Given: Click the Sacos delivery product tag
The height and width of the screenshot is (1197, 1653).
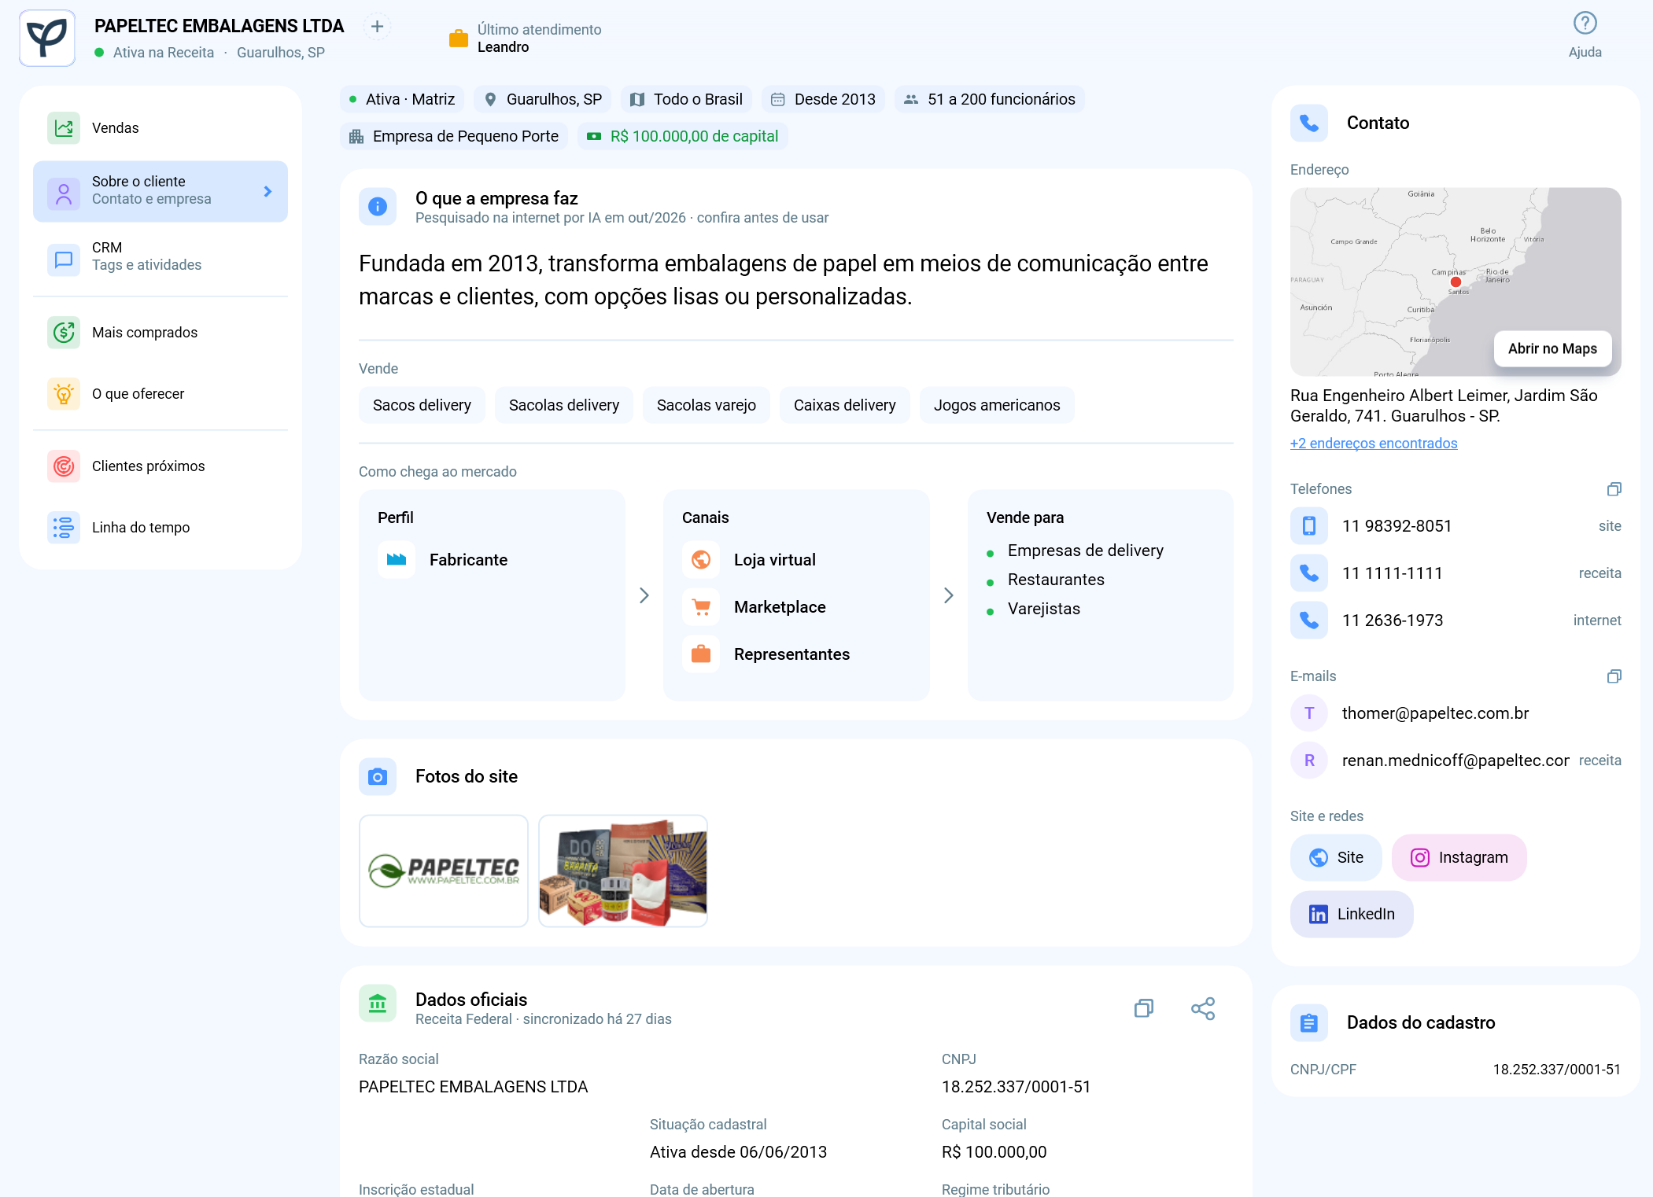Looking at the screenshot, I should [x=422, y=406].
